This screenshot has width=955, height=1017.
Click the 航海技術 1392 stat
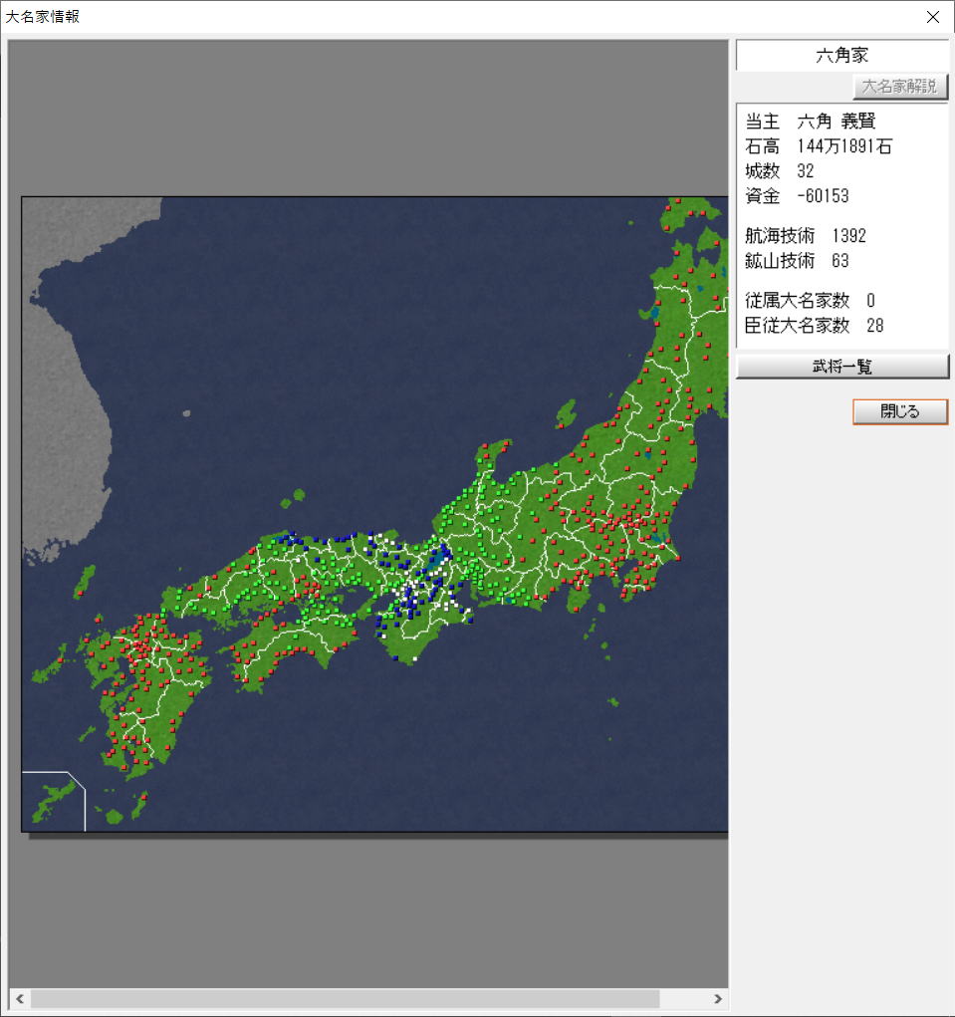click(805, 236)
